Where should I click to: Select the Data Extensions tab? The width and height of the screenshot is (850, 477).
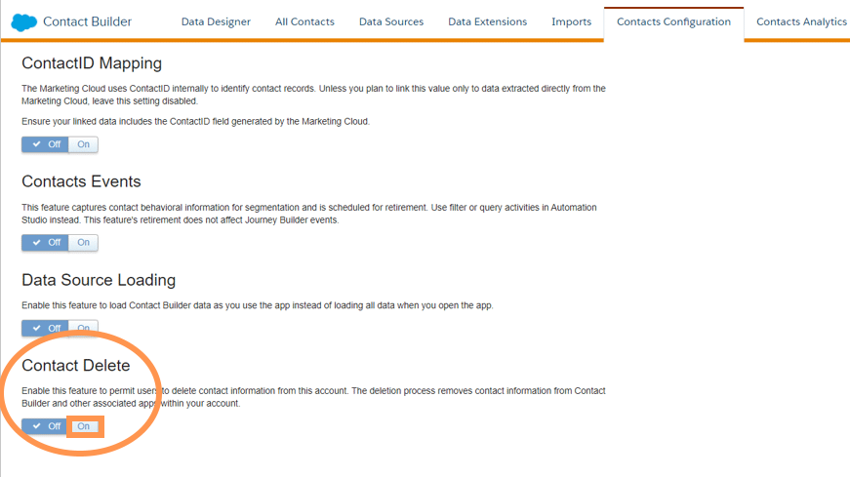487,21
